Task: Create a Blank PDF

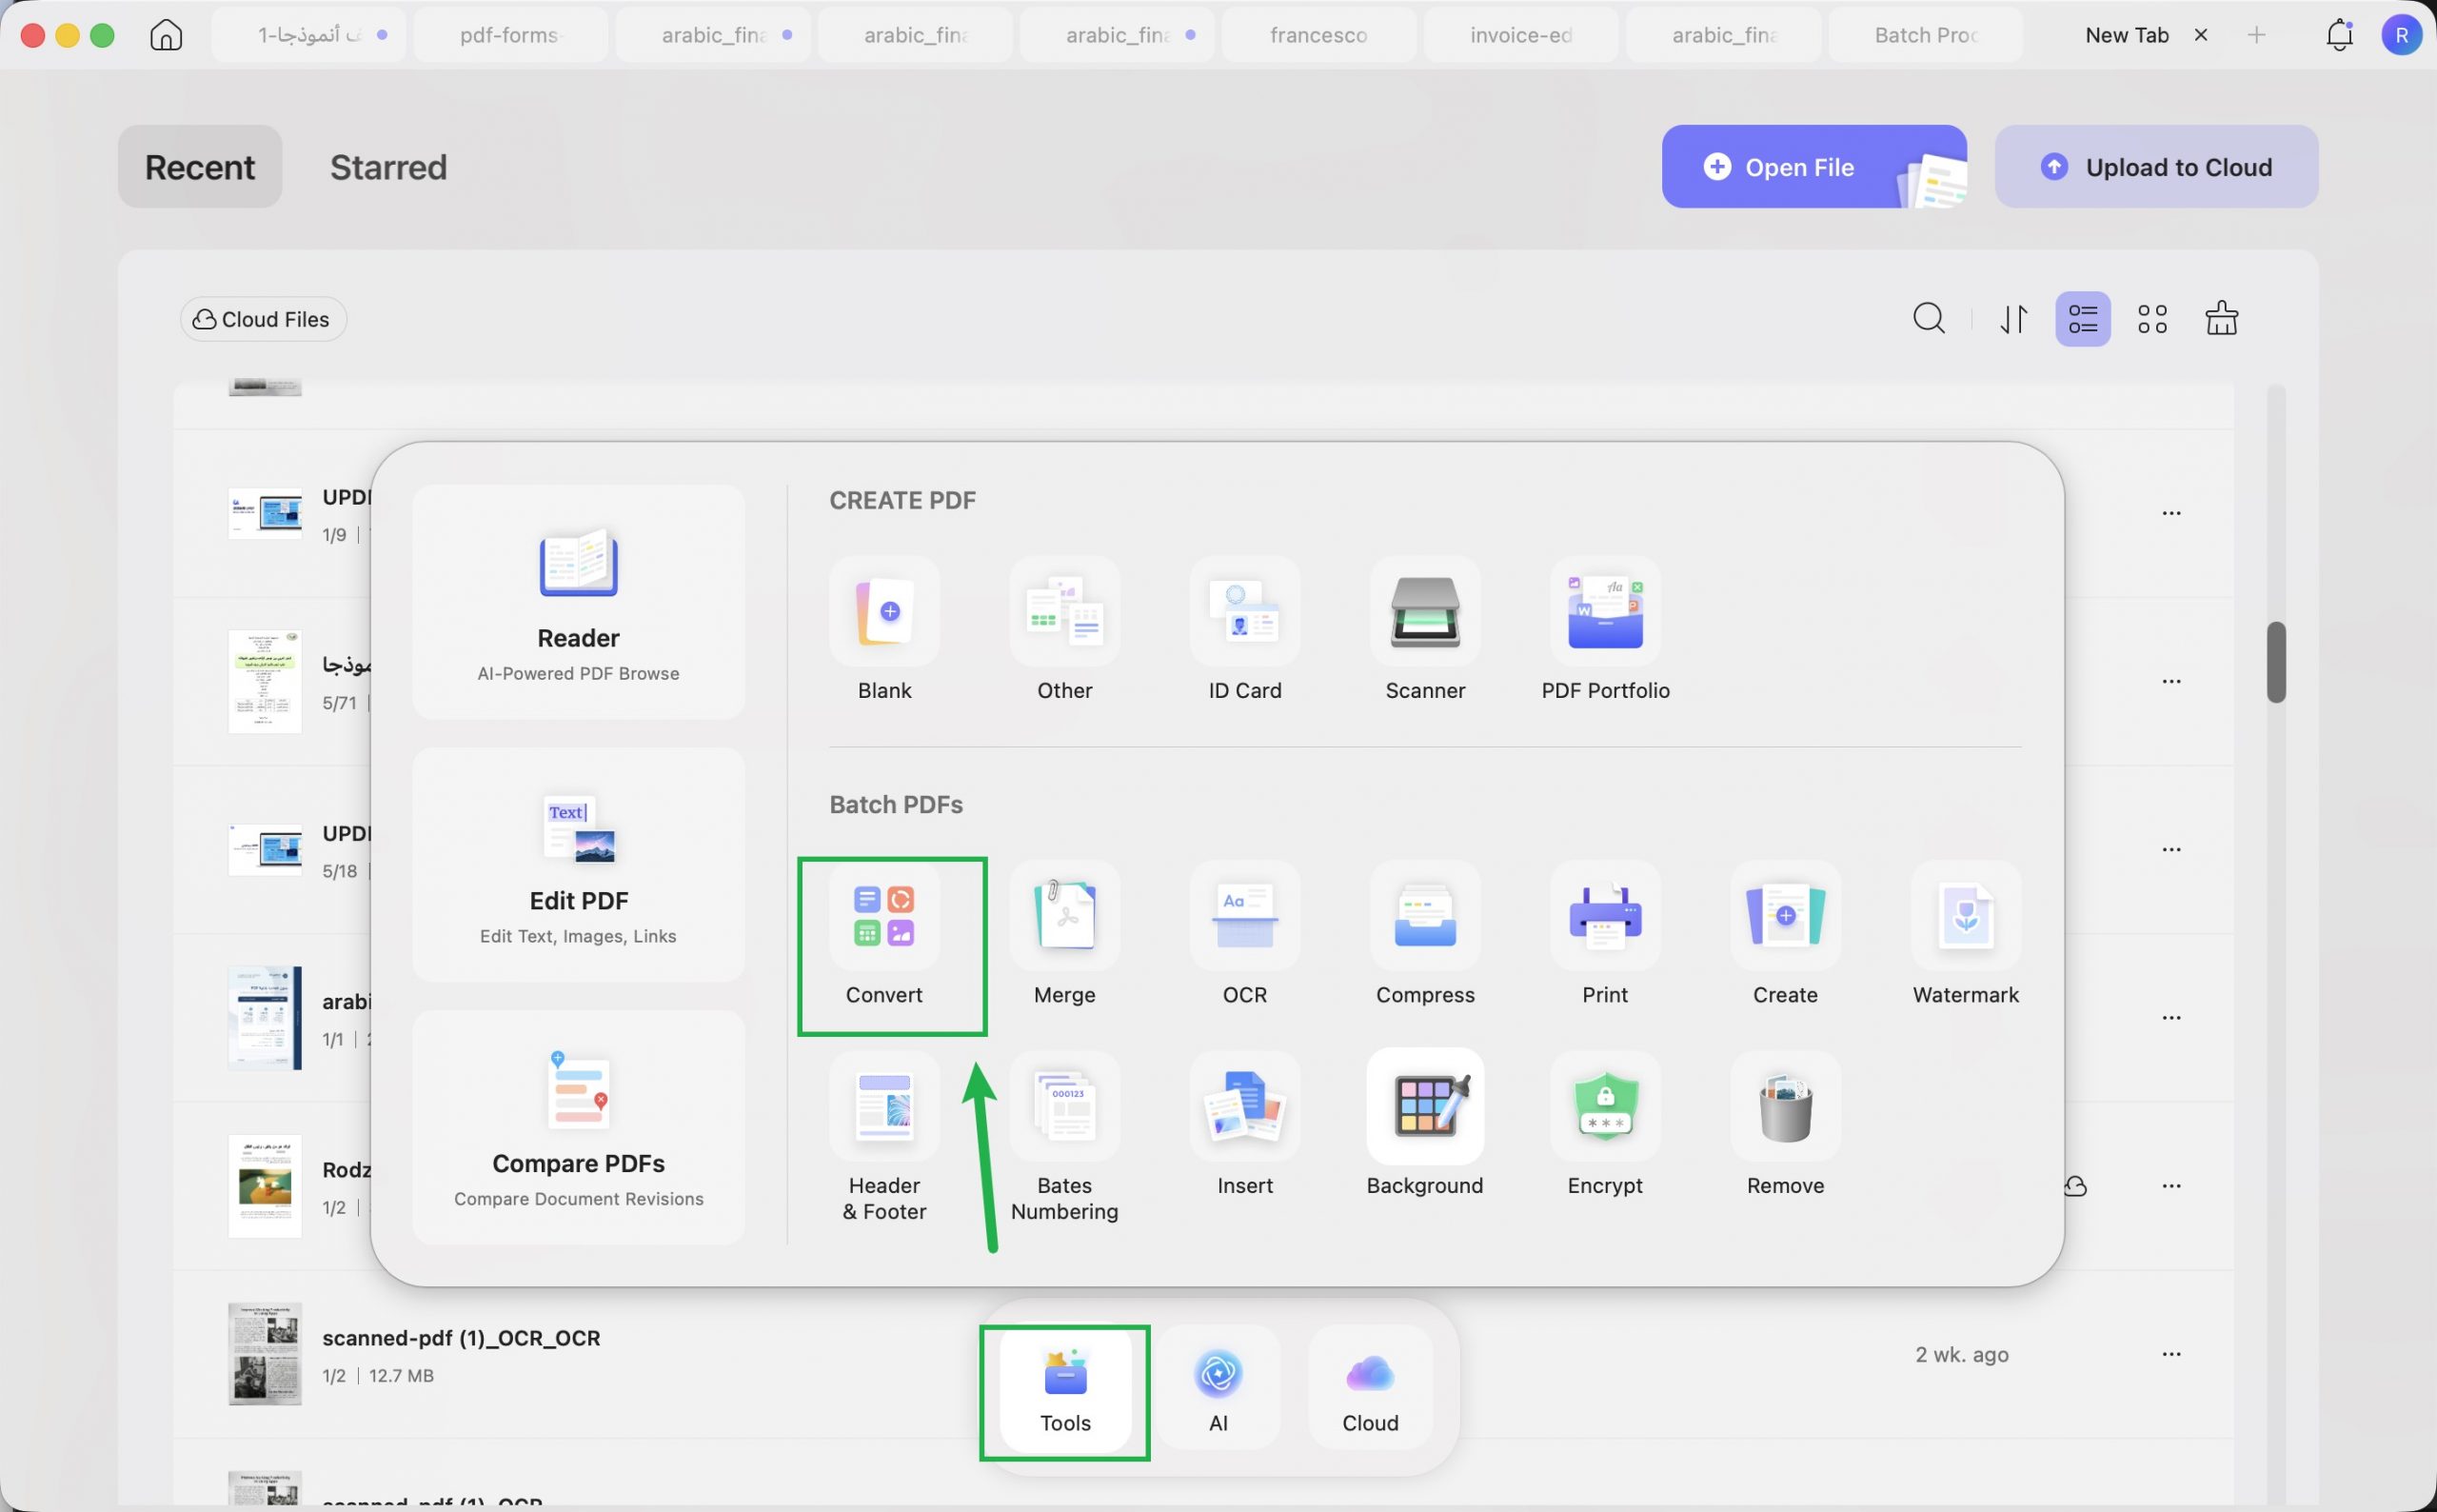Action: 883,630
